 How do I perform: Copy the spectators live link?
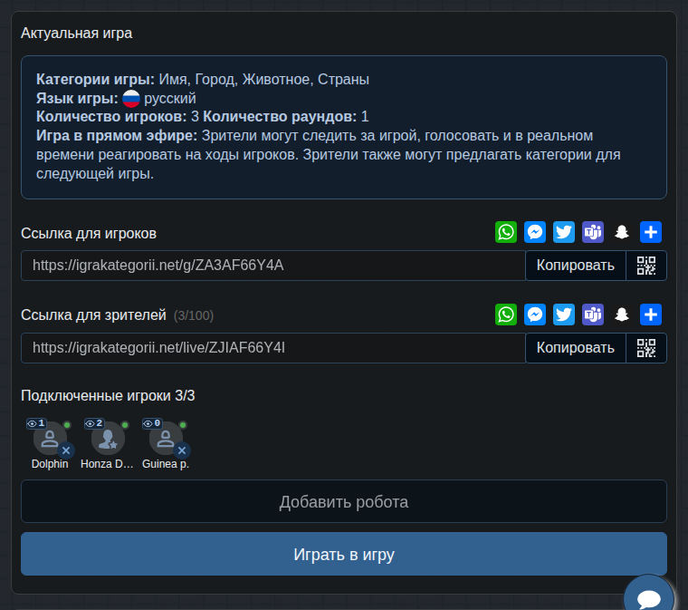pyautogui.click(x=575, y=348)
